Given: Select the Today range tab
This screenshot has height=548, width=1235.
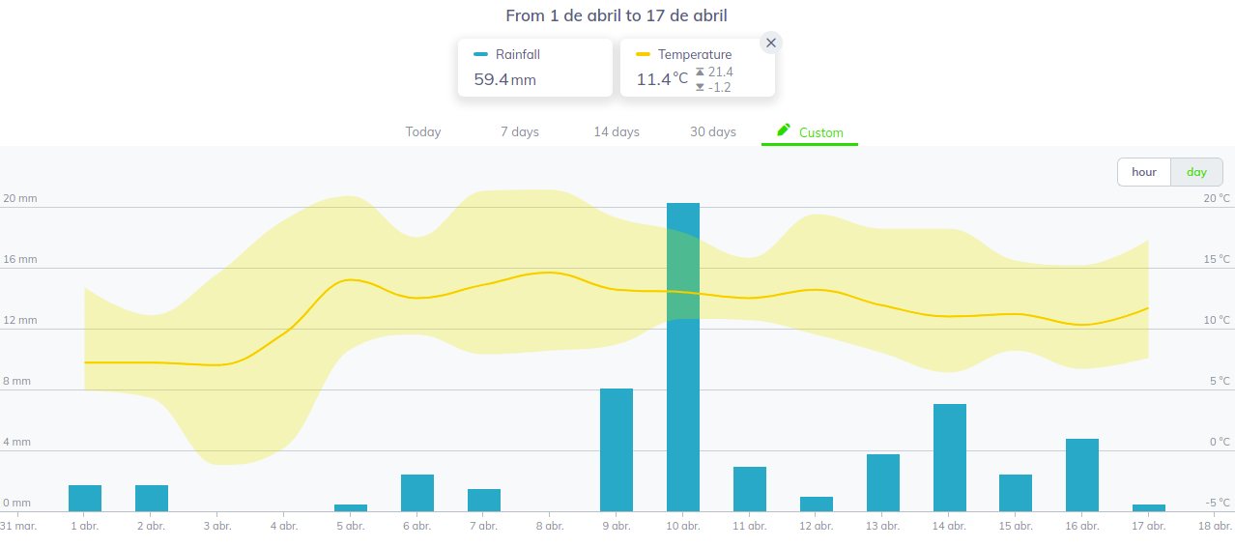Looking at the screenshot, I should pyautogui.click(x=423, y=132).
